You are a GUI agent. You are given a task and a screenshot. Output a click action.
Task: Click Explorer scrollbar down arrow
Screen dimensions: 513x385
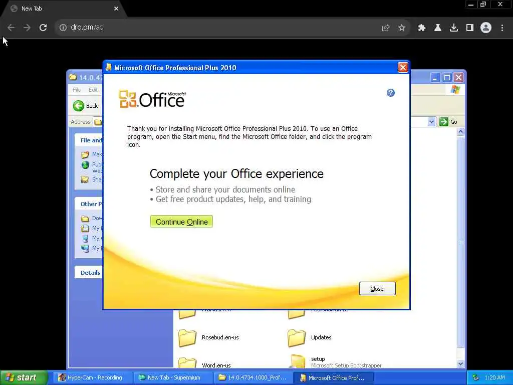pyautogui.click(x=461, y=363)
